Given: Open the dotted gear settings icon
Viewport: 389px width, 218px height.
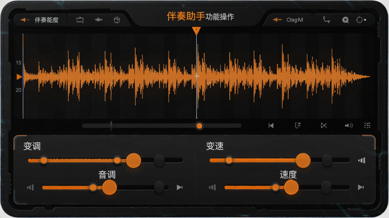Looking at the screenshot, I should 359,20.
